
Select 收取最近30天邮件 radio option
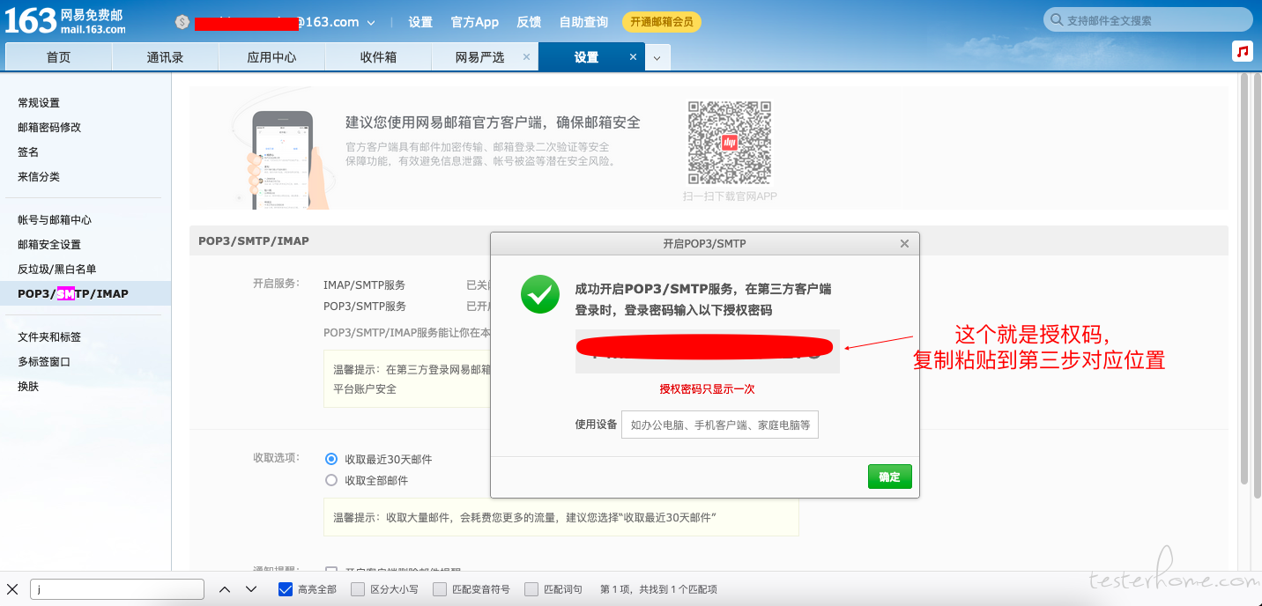[331, 459]
